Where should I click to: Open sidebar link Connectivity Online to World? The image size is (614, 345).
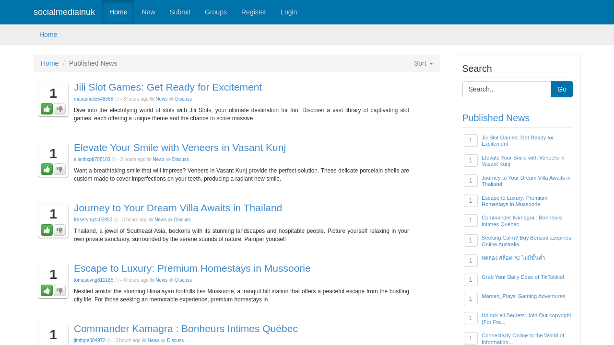coord(523,339)
